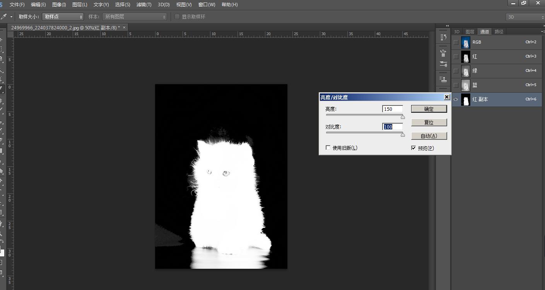Click the 绿 channel thumbnail
Viewport: 545px width, 290px height.
point(466,71)
